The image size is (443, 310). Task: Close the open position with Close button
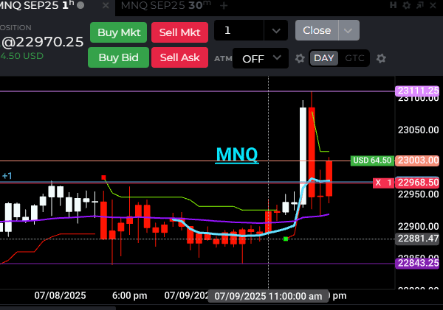[317, 30]
